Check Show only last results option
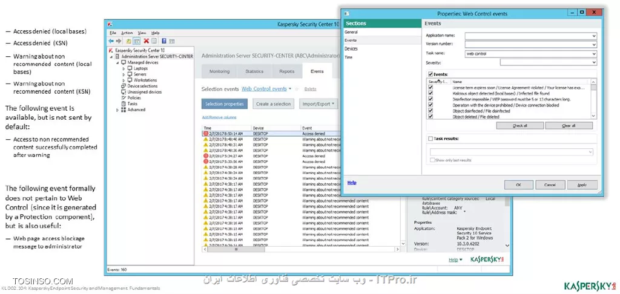620x294 pixels. [432, 160]
